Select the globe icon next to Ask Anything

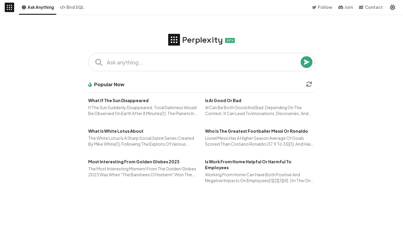(24, 7)
